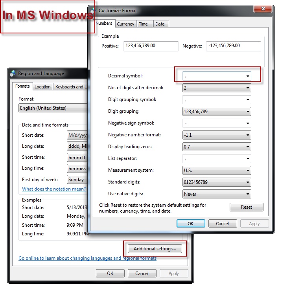Switch to the Currency tab
The image size is (291, 290).
coord(126,24)
